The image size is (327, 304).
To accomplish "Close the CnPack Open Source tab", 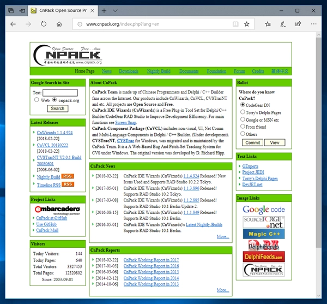I will tap(92, 11).
